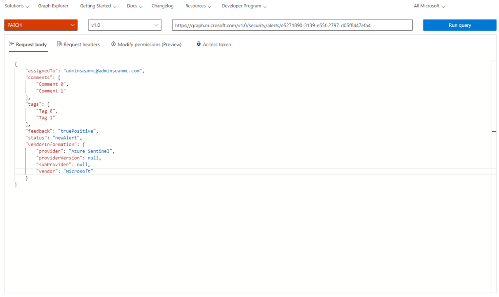Viewport: 499px width, 297px height.
Task: Click the Request headers document icon
Action: point(60,44)
